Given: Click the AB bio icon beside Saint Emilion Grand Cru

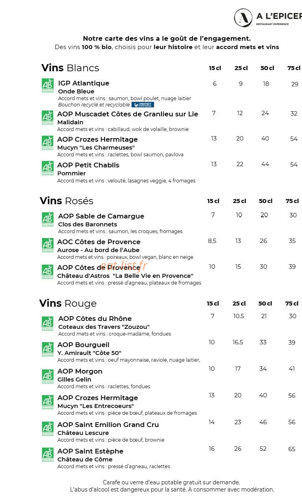Looking at the screenshot, I should click(x=47, y=429).
